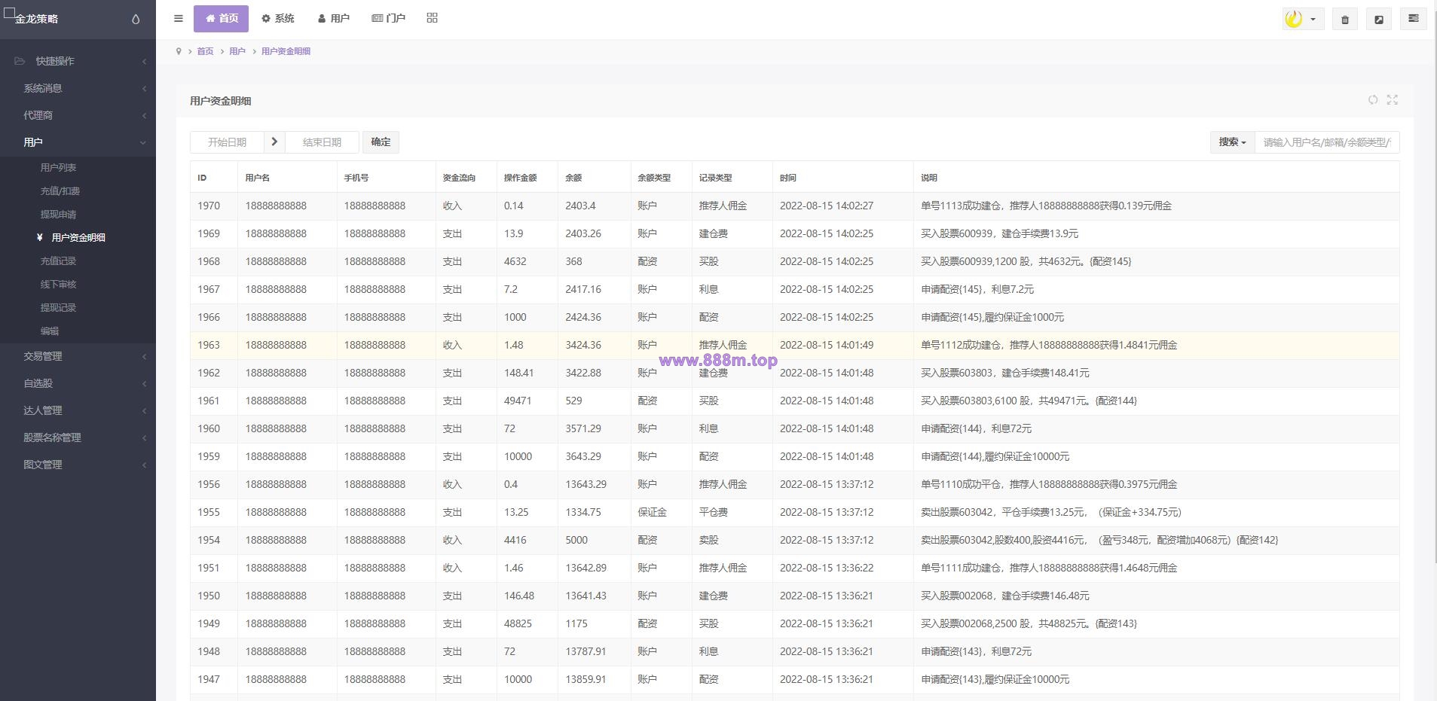Click the fullscreen expand icon in panel header
The width and height of the screenshot is (1437, 701).
tap(1393, 100)
